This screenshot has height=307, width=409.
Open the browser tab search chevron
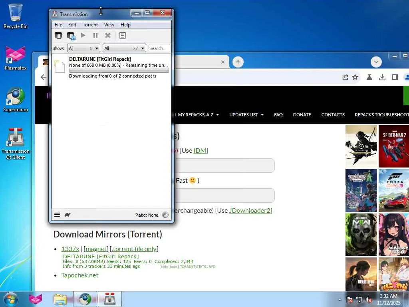[376, 62]
